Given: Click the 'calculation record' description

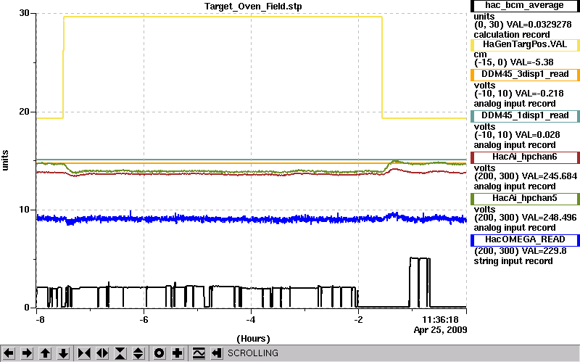Looking at the screenshot, I should click(512, 35).
